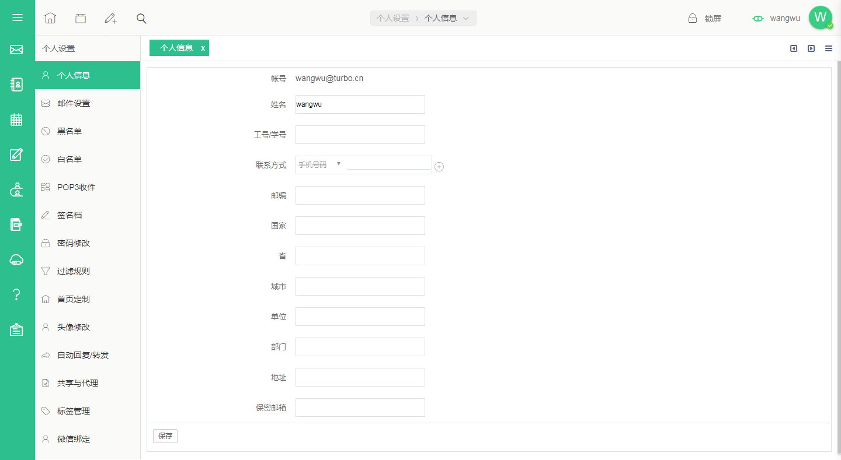Viewport: 841px width, 460px height.
Task: Click the 部门 input field
Action: (360, 347)
